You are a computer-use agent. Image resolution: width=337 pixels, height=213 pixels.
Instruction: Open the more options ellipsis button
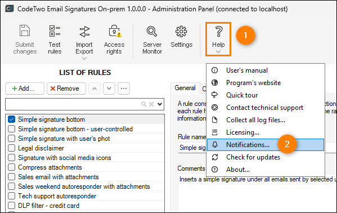pyautogui.click(x=124, y=88)
